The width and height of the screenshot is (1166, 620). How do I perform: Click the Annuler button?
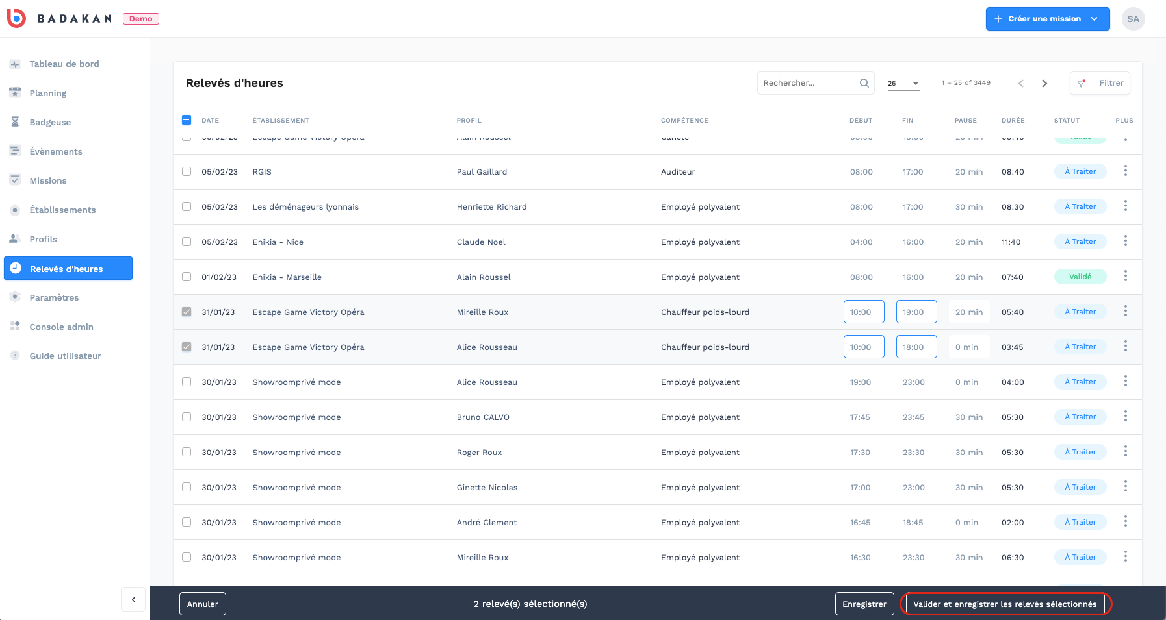[203, 604]
